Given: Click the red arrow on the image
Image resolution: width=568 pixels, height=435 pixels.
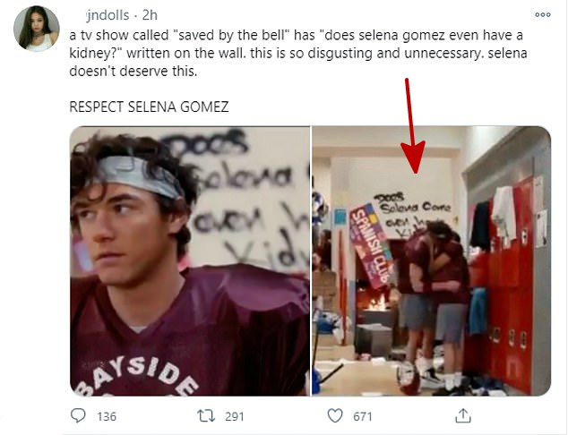Looking at the screenshot, I should pos(412,125).
